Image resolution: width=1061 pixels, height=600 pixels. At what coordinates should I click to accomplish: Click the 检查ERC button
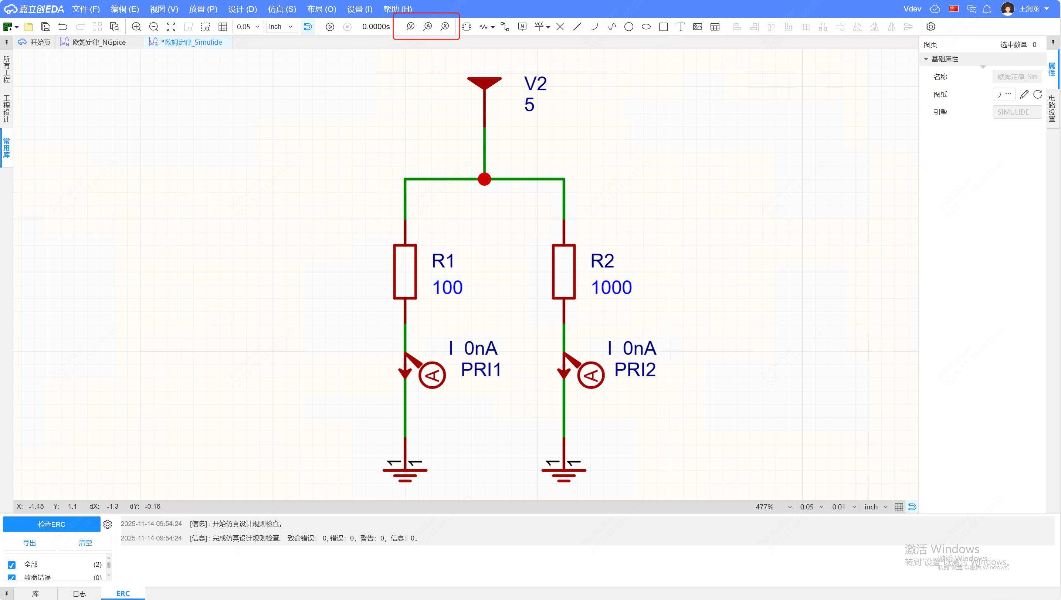51,524
